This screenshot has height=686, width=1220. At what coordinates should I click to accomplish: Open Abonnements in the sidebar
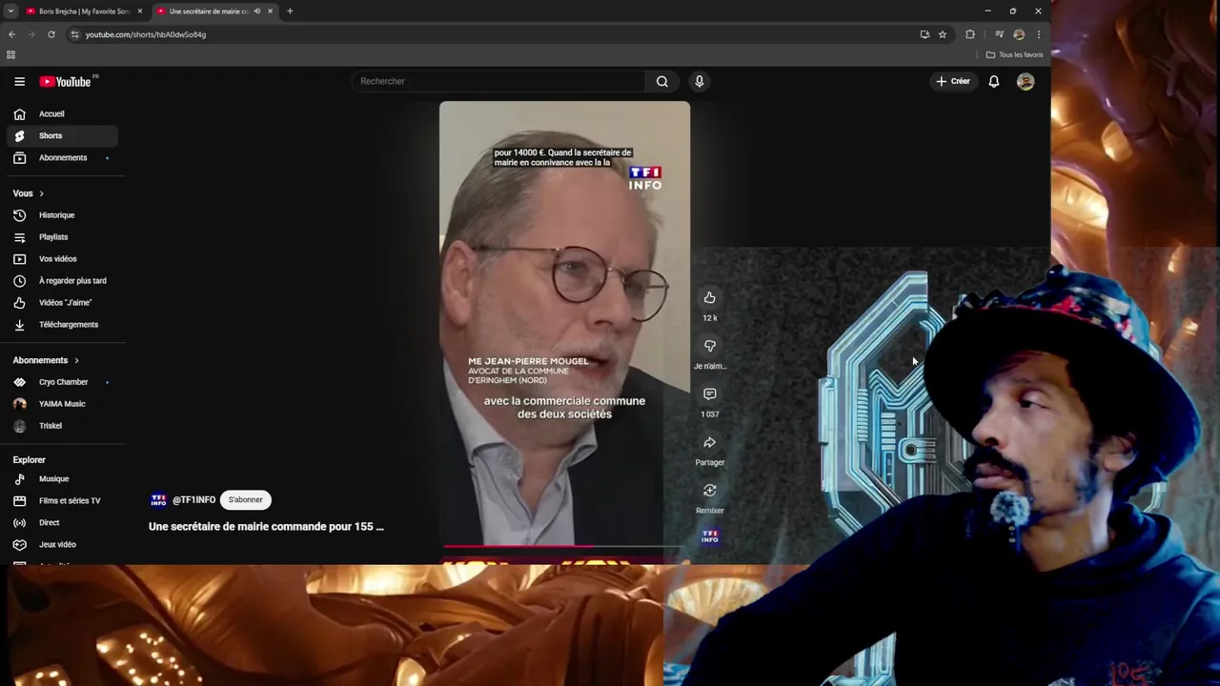62,157
